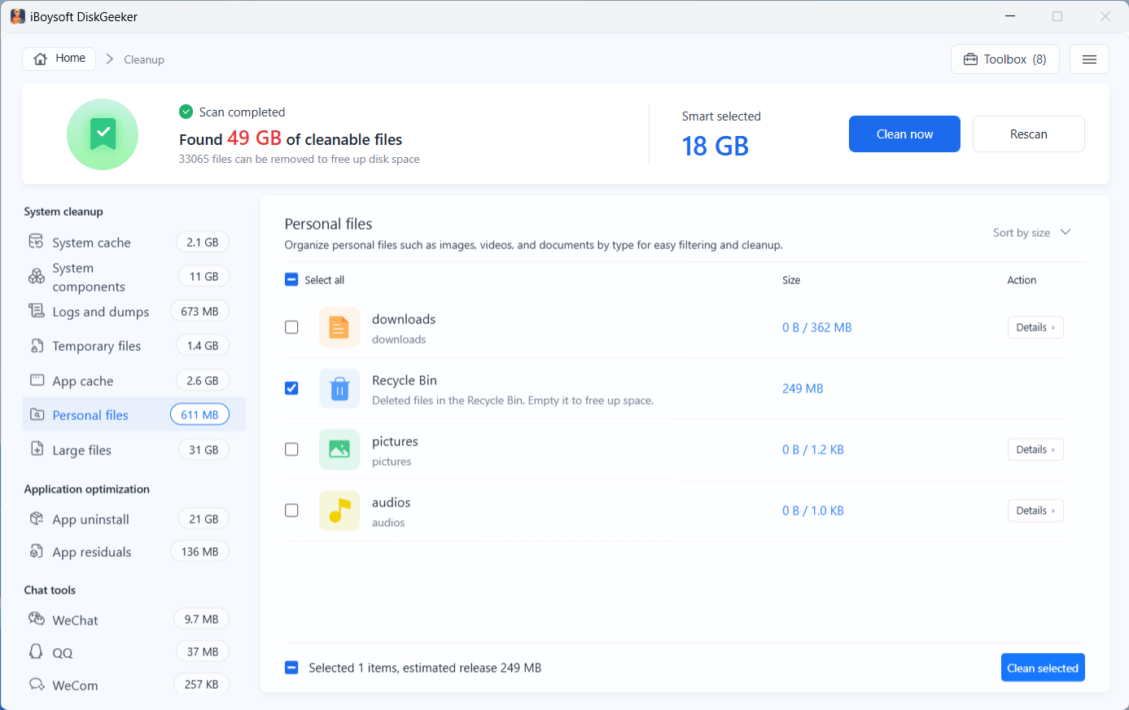Click the 31 GB Large files badge
Viewport: 1129px width, 710px height.
pyautogui.click(x=203, y=449)
